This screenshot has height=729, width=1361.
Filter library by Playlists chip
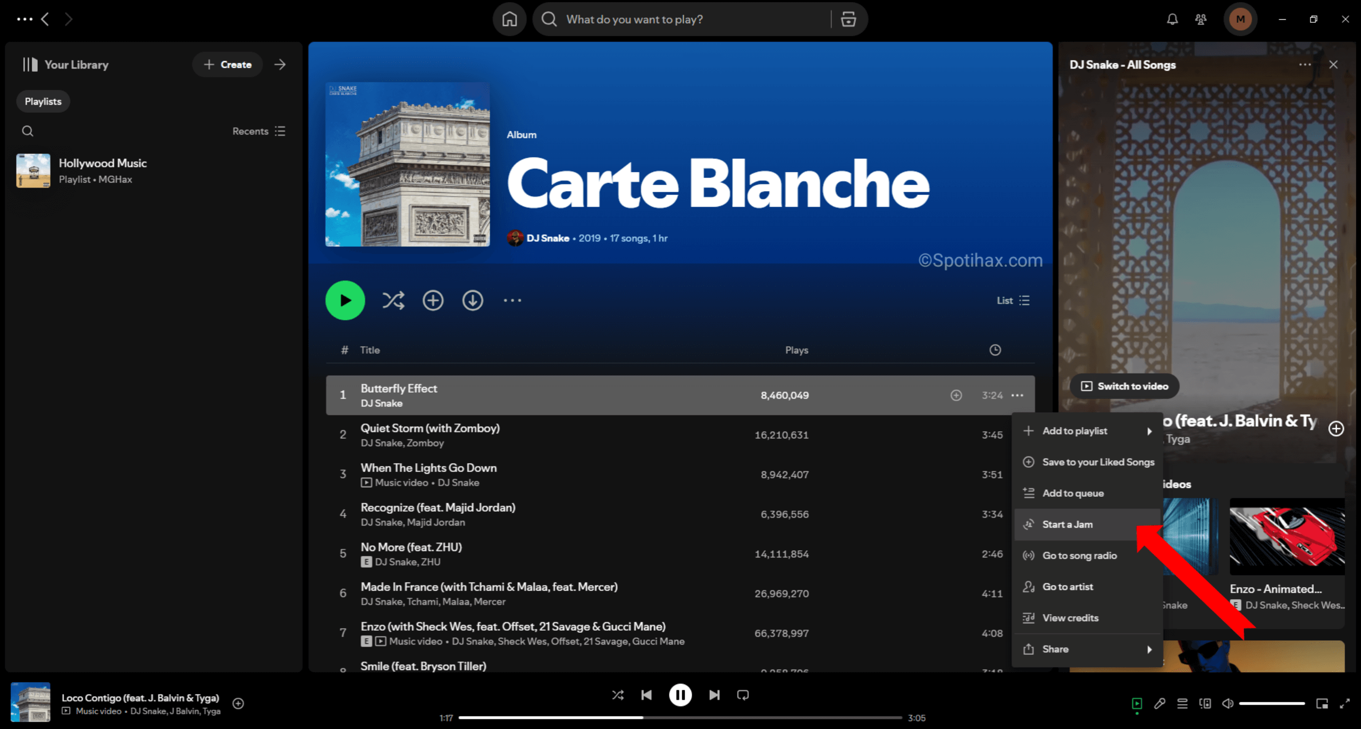[43, 101]
